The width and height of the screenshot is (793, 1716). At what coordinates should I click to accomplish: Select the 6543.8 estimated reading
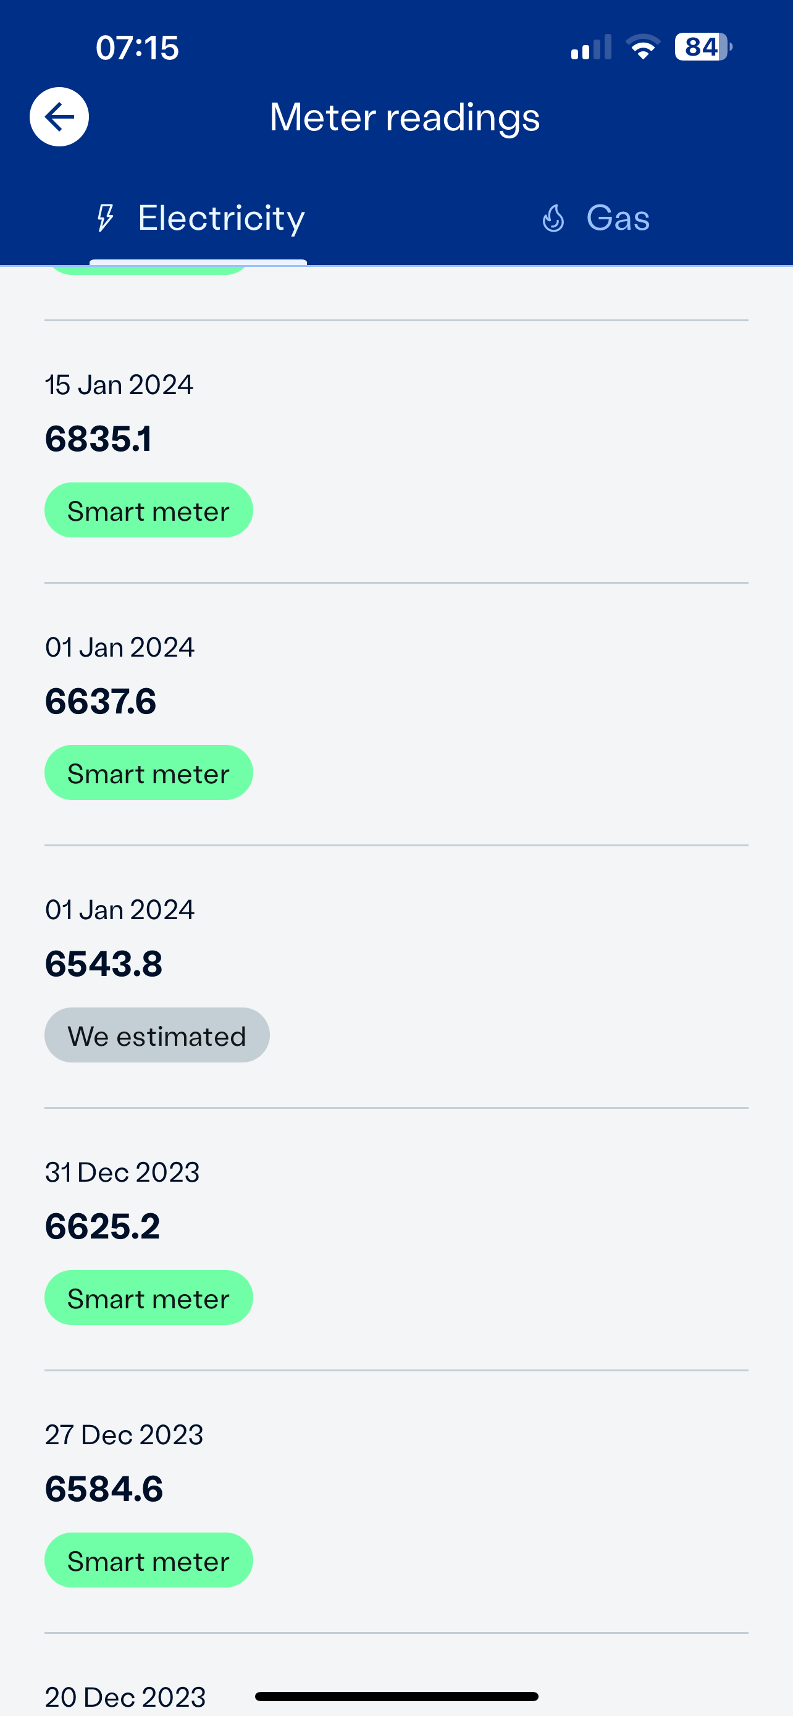point(104,964)
